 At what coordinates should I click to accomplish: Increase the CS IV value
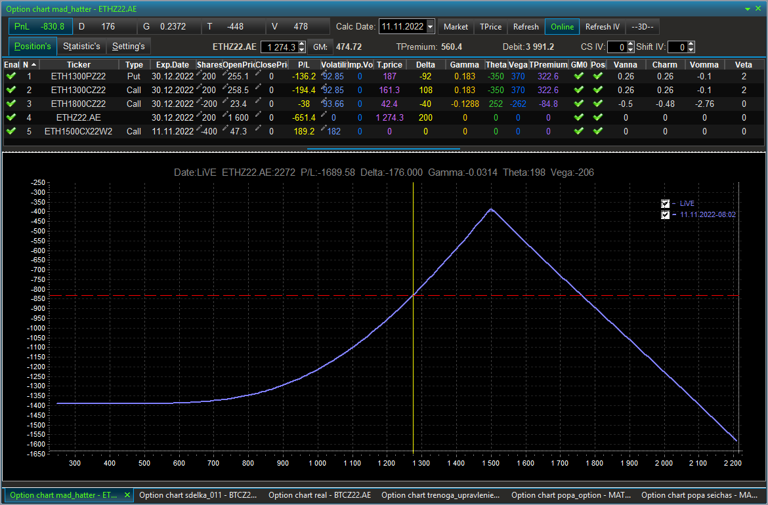(x=631, y=44)
